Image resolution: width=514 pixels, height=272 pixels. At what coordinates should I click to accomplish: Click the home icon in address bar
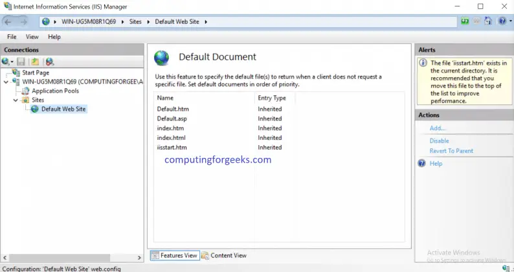(x=488, y=21)
